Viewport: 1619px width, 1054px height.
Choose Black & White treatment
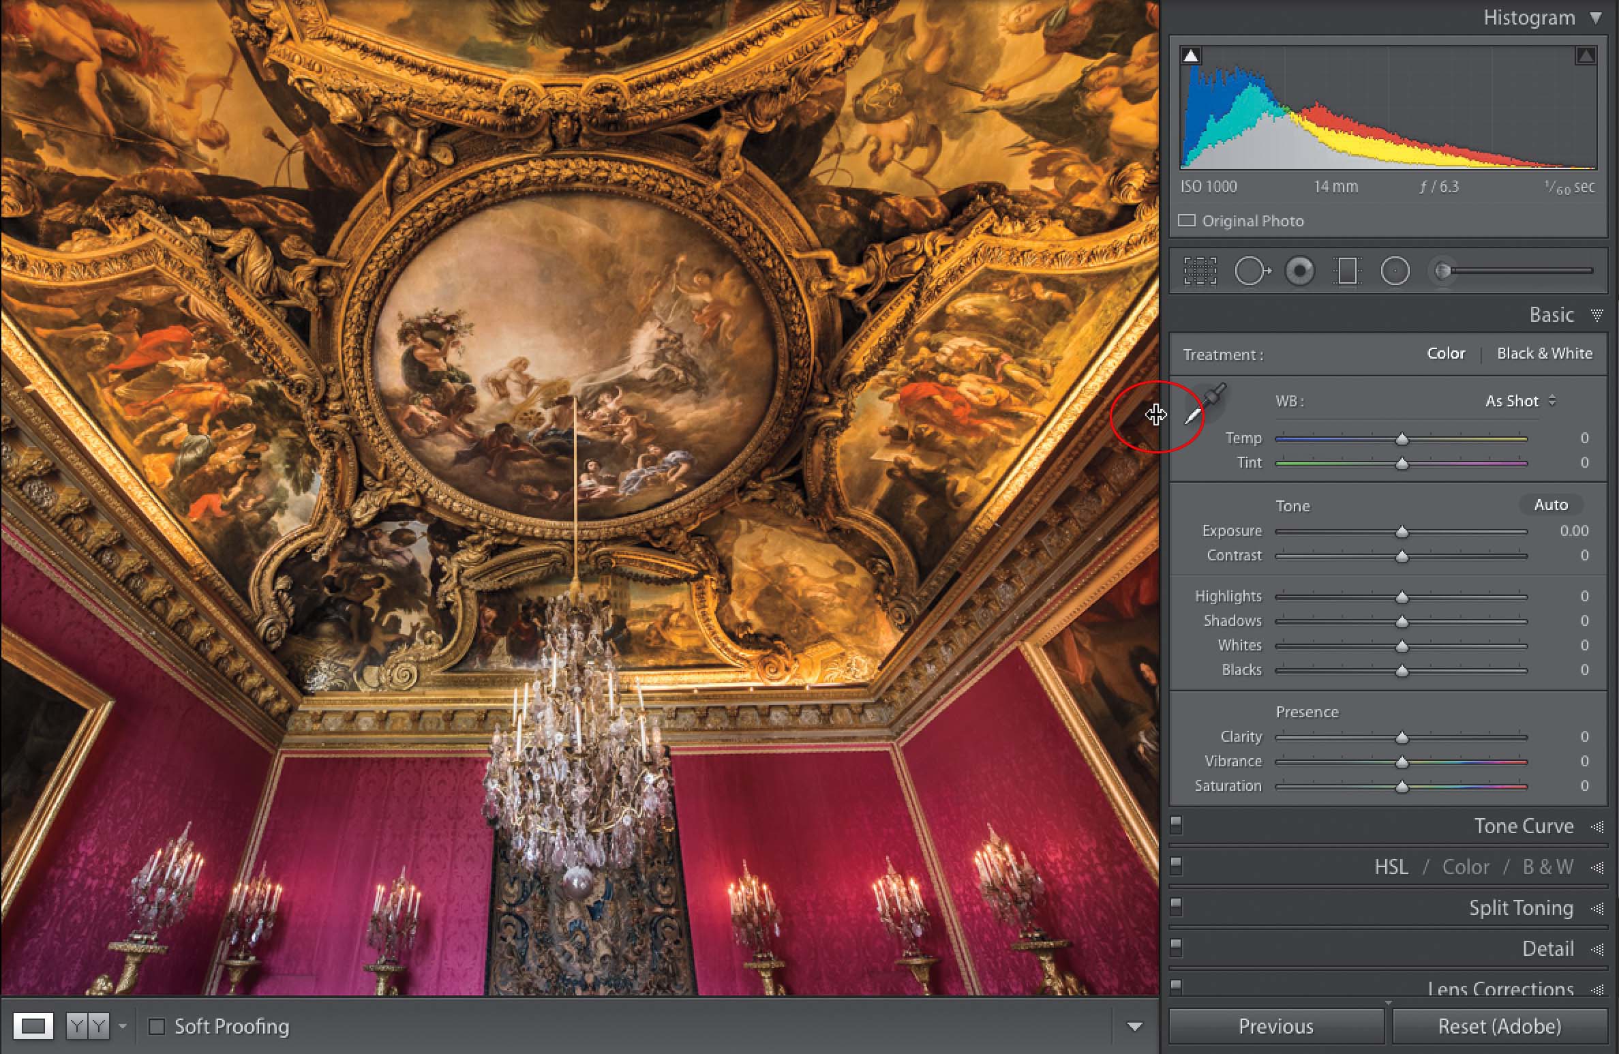(1544, 354)
